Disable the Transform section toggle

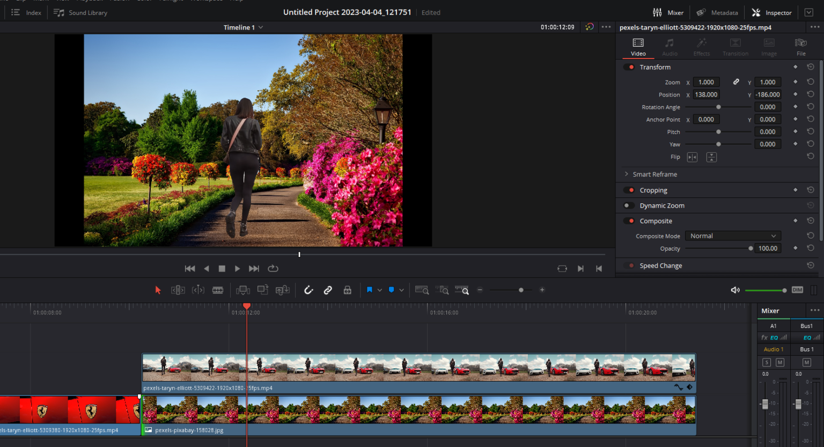(x=629, y=67)
